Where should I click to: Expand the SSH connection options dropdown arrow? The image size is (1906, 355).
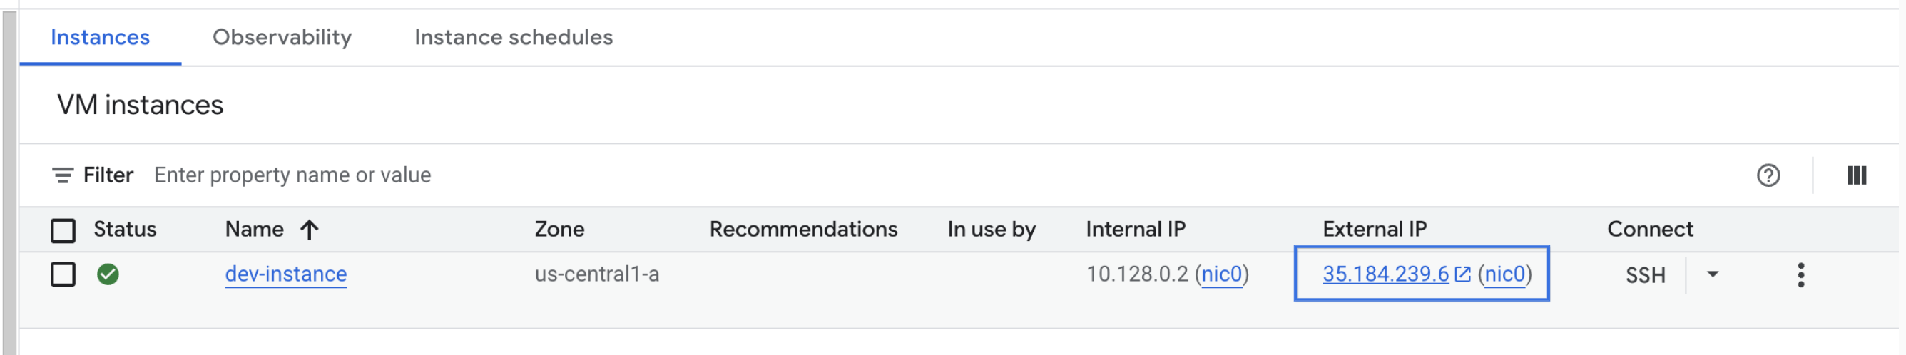pyautogui.click(x=1712, y=274)
